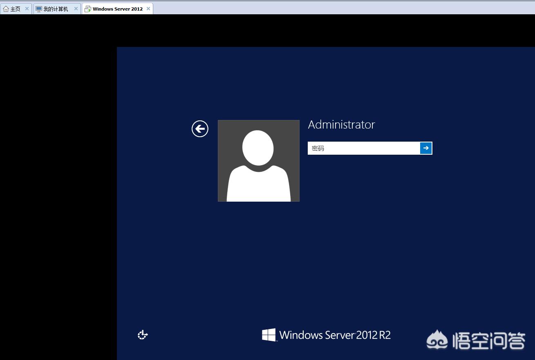Click the Administrator user avatar picture

[258, 161]
